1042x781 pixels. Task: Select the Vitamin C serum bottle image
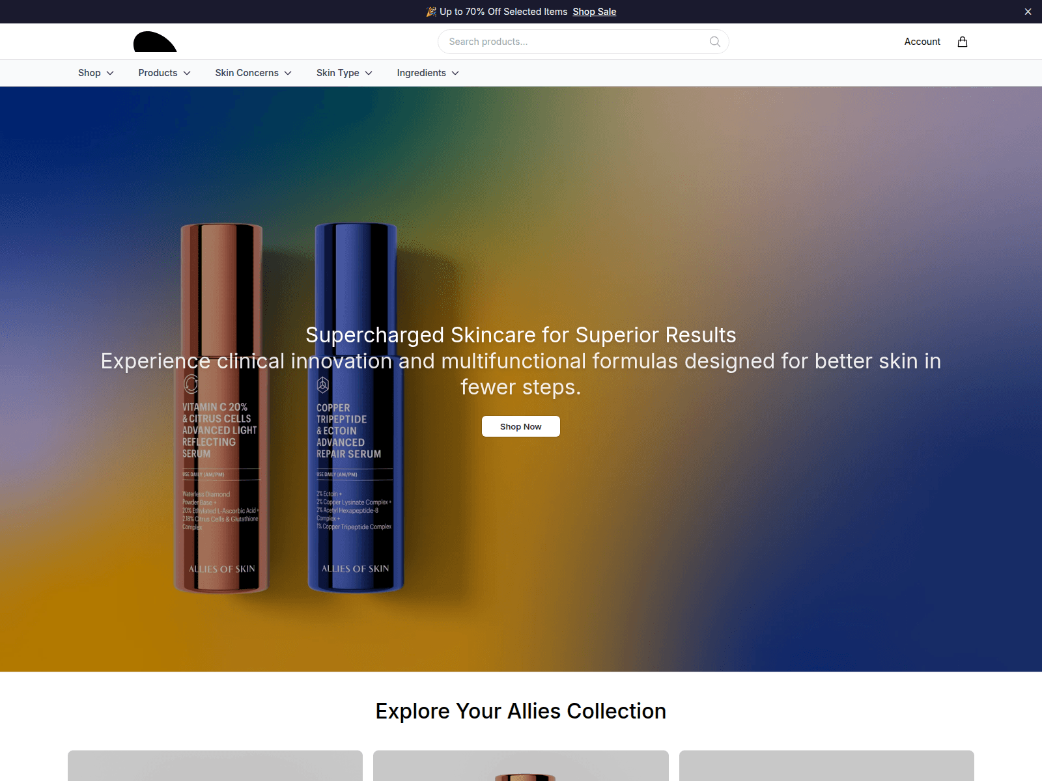(221, 408)
